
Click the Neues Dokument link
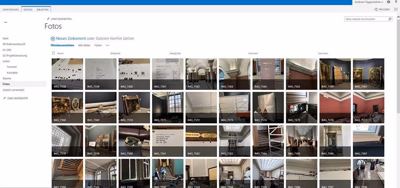click(71, 39)
